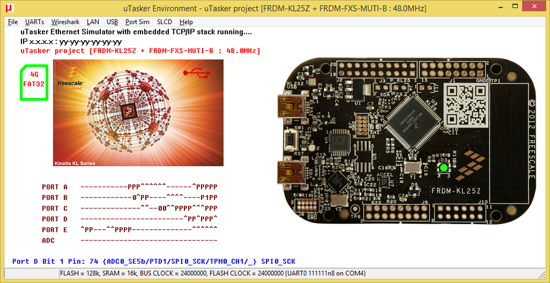The height and width of the screenshot is (283, 550).
Task: Click the IP x.x.x.x address line
Action: pyautogui.click(x=71, y=42)
